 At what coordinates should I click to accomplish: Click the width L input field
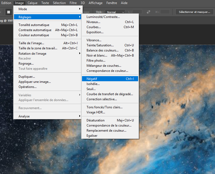(x=137, y=12)
